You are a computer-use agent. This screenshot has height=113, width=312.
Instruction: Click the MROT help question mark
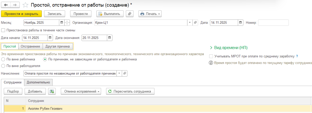point(297,56)
